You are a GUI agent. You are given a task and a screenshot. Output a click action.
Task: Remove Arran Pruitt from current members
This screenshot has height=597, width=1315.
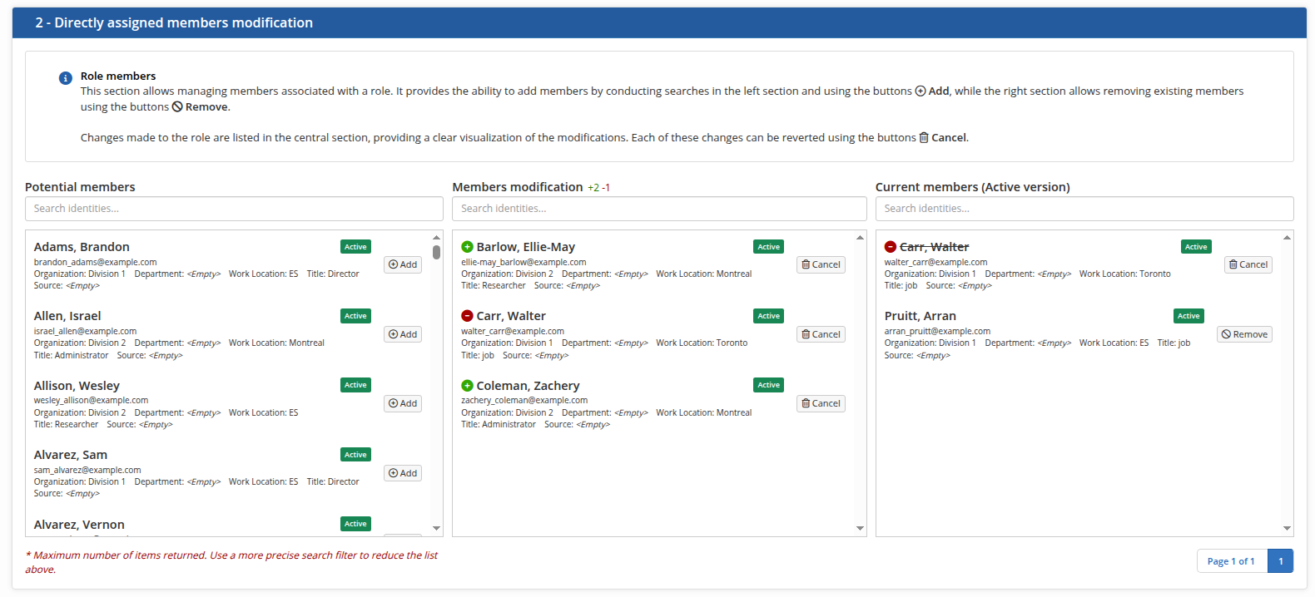click(1244, 334)
